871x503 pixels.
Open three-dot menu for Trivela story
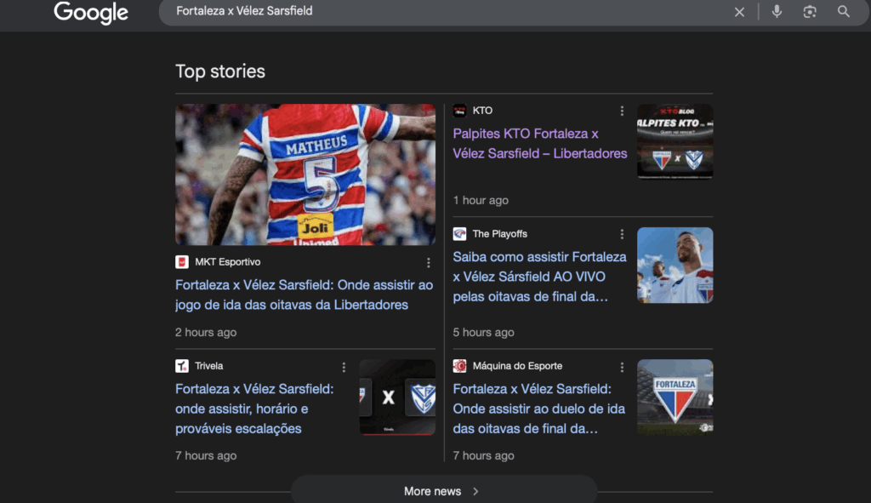point(344,367)
